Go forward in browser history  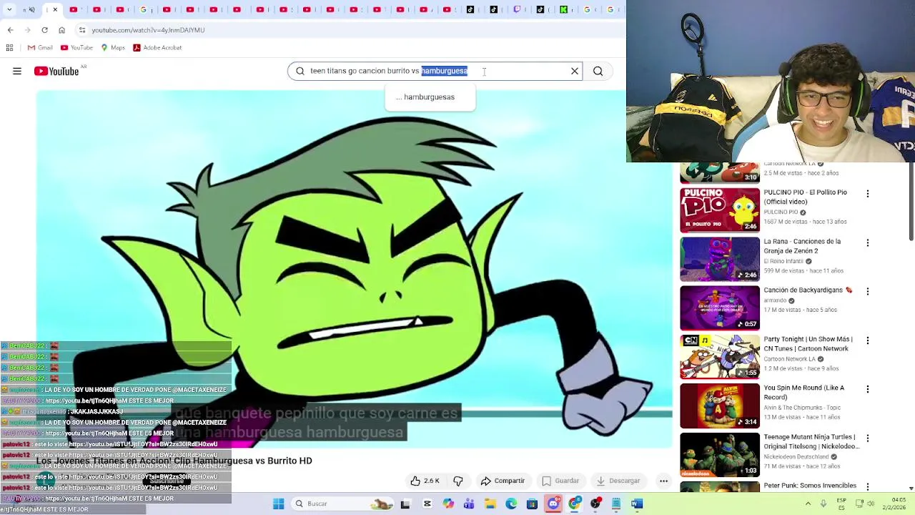pyautogui.click(x=27, y=30)
